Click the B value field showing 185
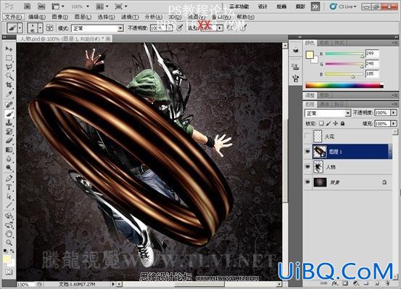401x289 pixels. pos(372,74)
